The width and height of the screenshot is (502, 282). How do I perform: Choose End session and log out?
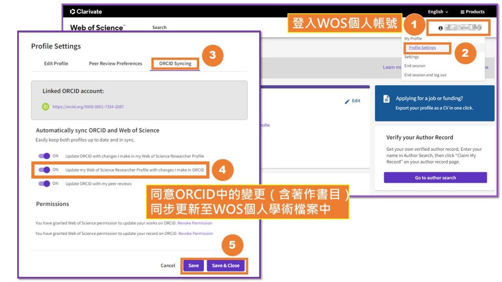point(425,75)
